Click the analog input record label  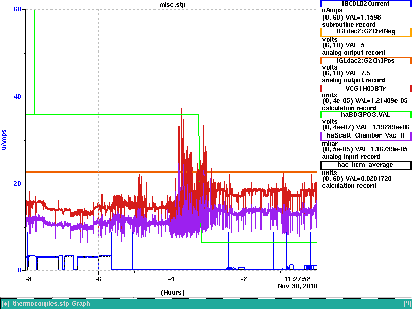(x=351, y=157)
